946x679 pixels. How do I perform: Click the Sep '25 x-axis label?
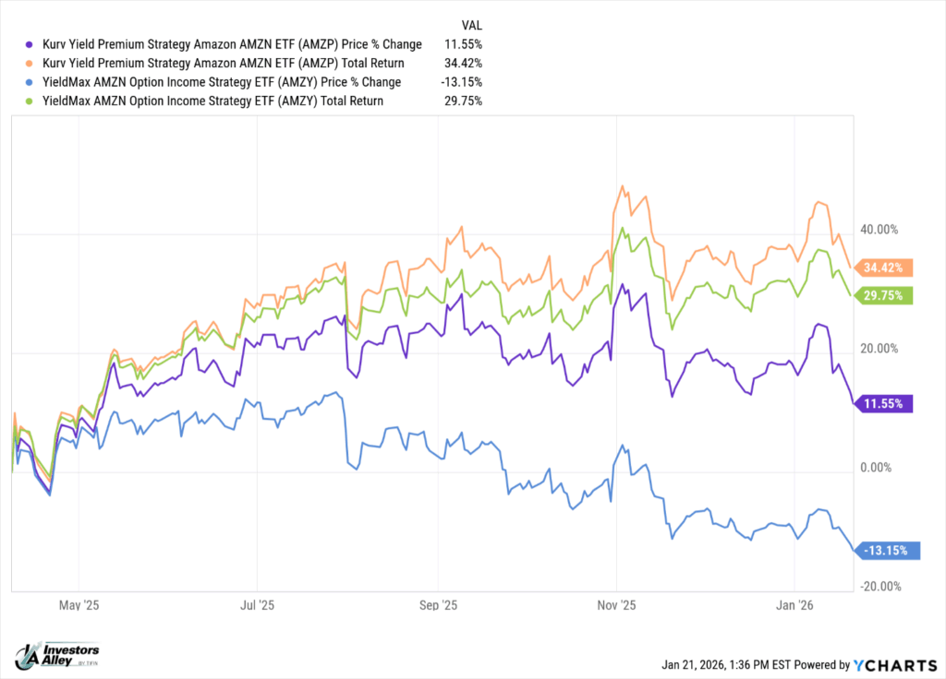pos(438,606)
